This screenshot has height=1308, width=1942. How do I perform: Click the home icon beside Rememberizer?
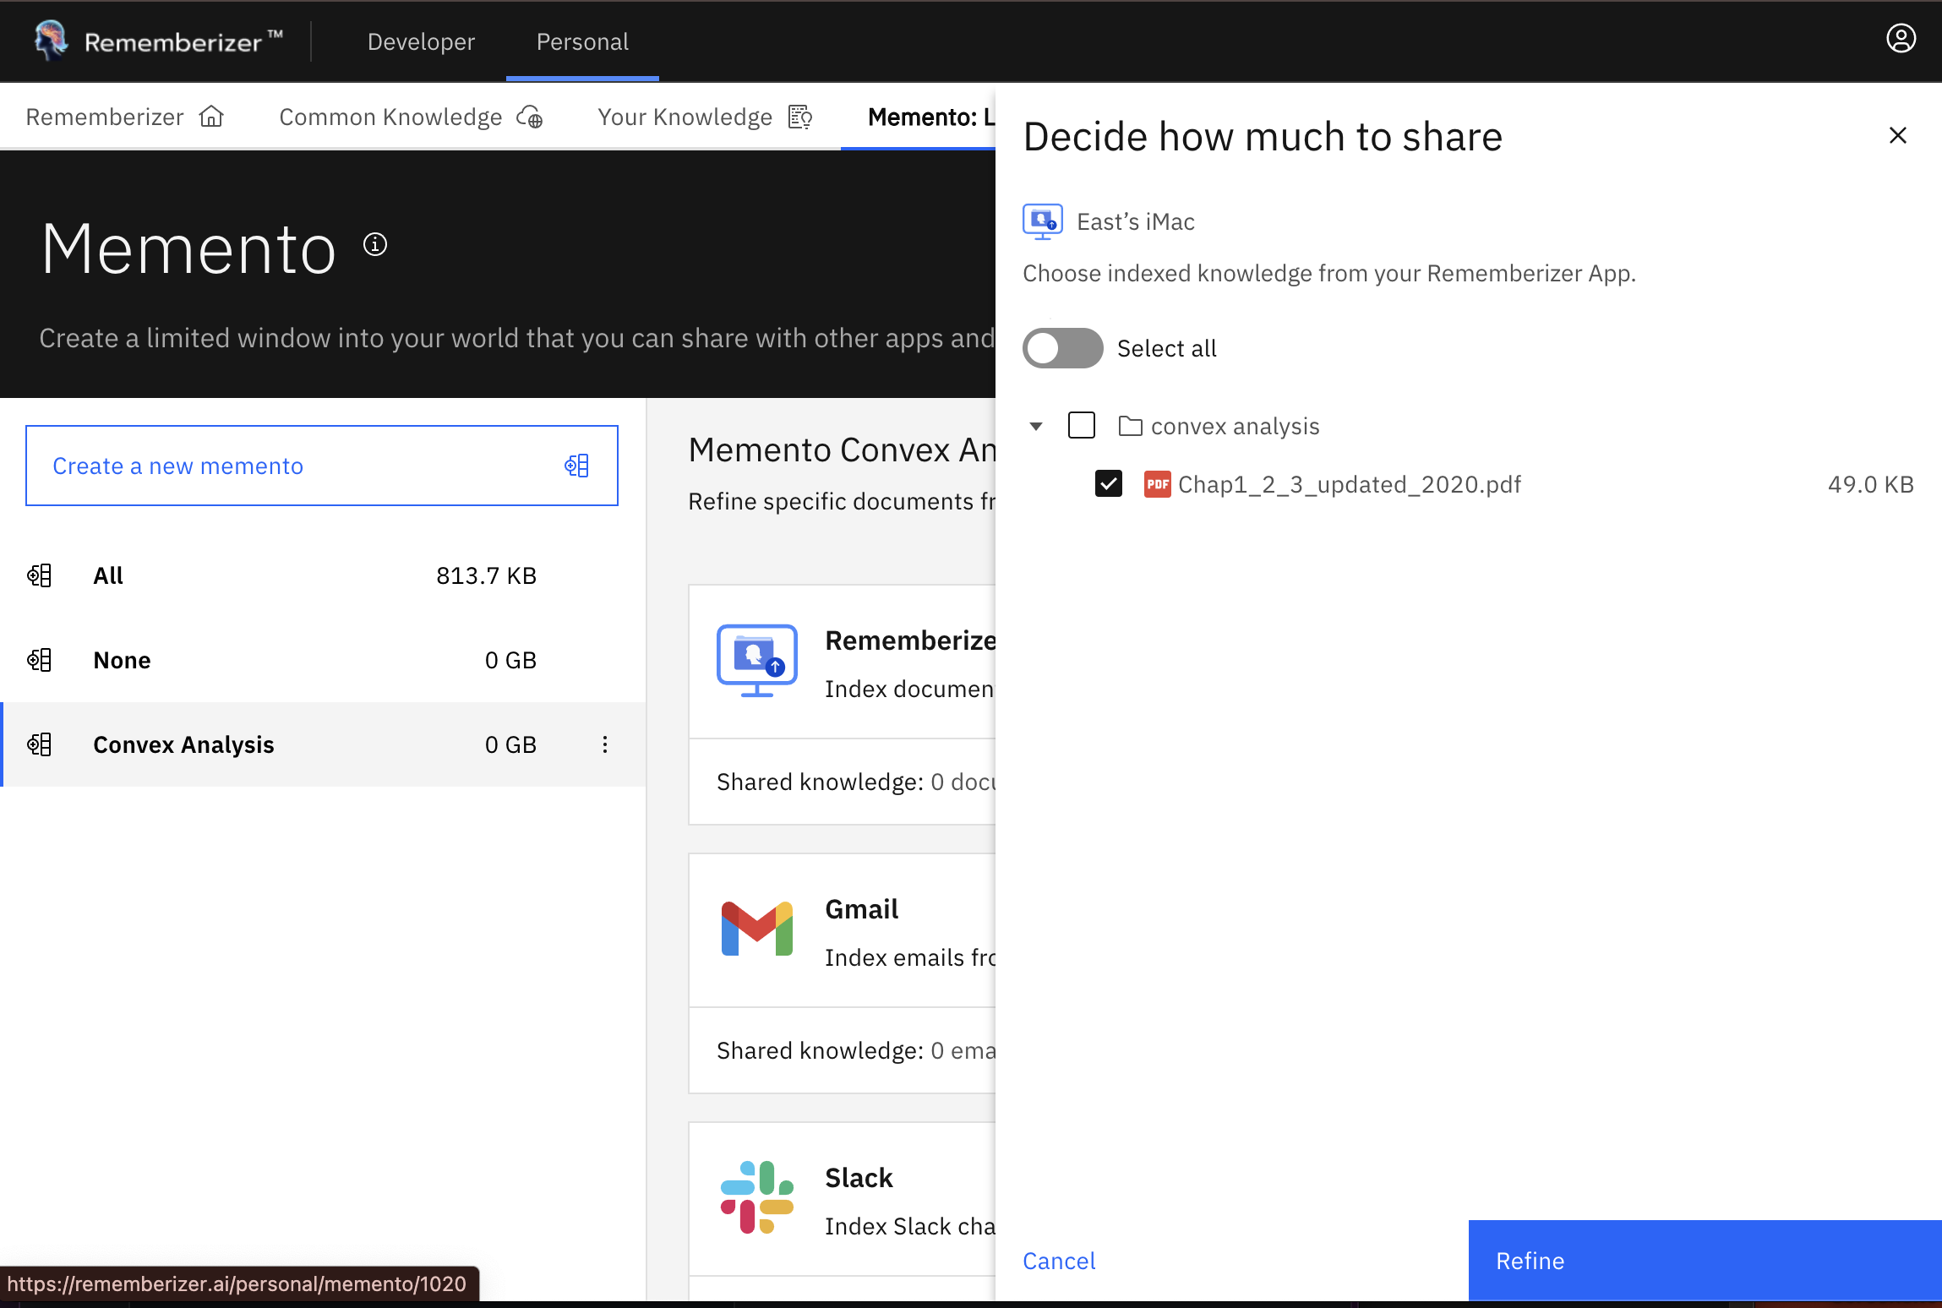211,117
